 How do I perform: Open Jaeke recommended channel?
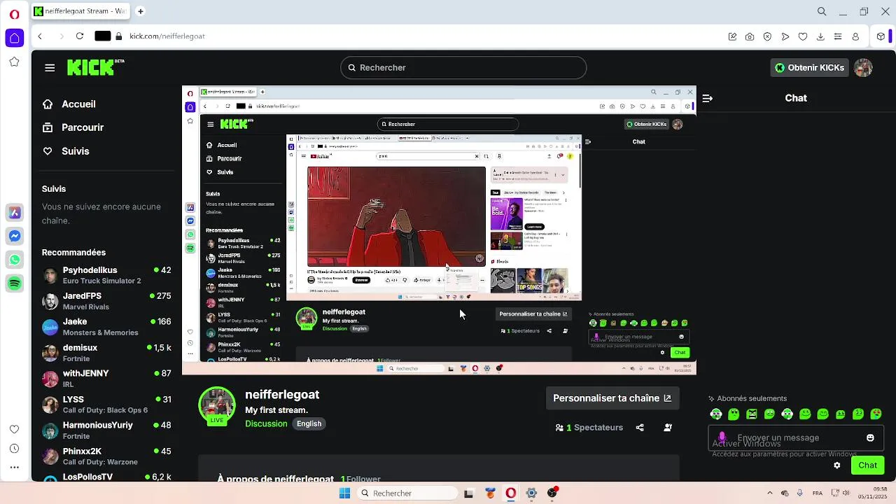pyautogui.click(x=106, y=327)
